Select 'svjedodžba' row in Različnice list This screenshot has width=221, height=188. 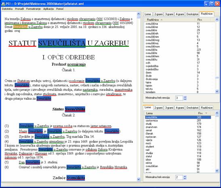[178, 66]
